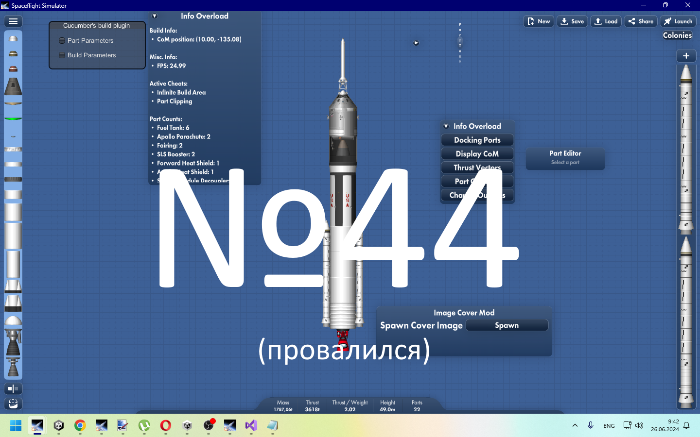Image resolution: width=700 pixels, height=437 pixels.
Task: Spawn the cover image
Action: pos(507,325)
